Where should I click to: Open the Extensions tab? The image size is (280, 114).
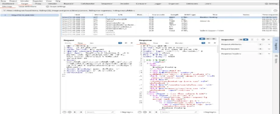click(x=192, y=4)
